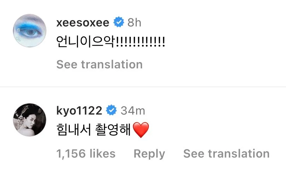286x178 pixels.
Task: Click the kyo1122 username
Action: coord(79,111)
